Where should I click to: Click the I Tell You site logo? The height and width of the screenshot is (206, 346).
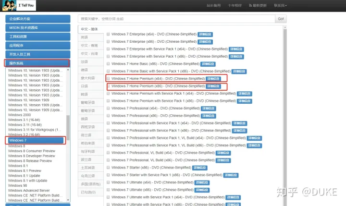19,5
